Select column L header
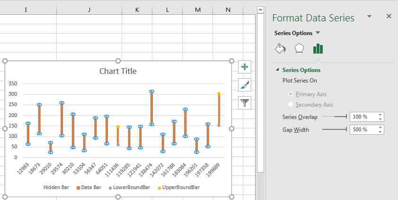 [167, 9]
